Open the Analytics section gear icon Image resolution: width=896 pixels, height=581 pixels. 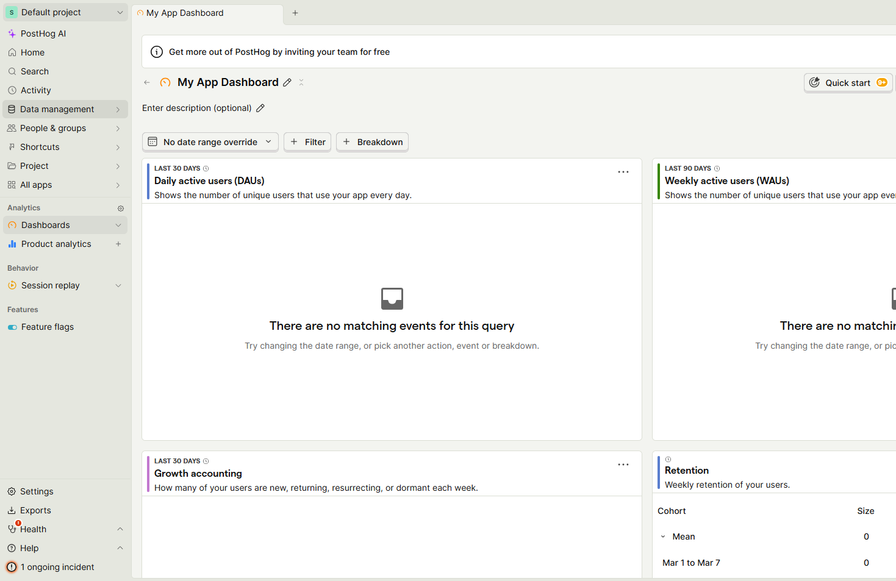121,209
